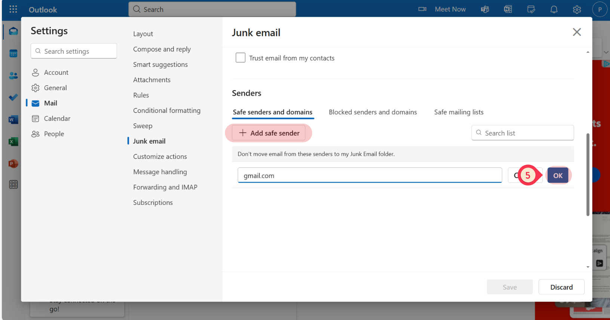This screenshot has width=610, height=320.
Task: Open Layout mail settings
Action: [x=143, y=34]
